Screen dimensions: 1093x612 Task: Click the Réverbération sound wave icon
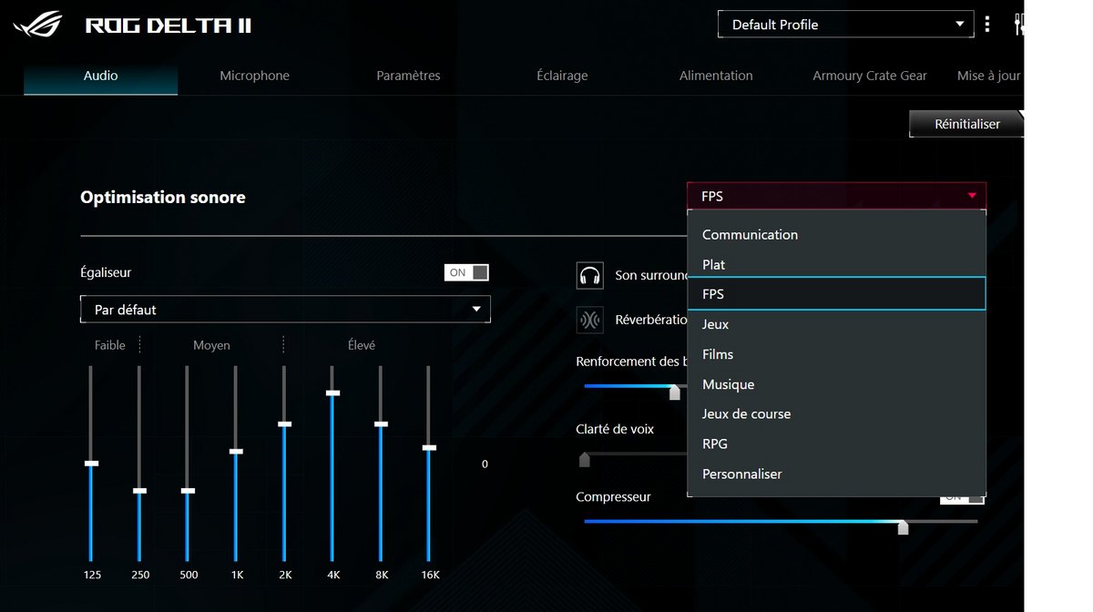(x=590, y=320)
